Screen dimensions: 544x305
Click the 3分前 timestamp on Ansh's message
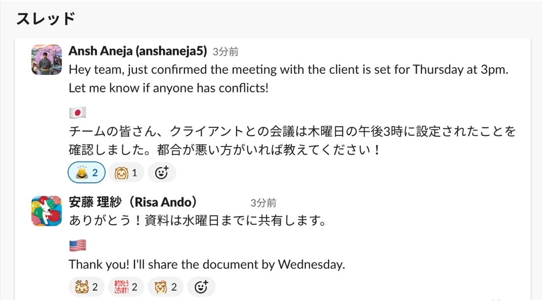pos(224,51)
